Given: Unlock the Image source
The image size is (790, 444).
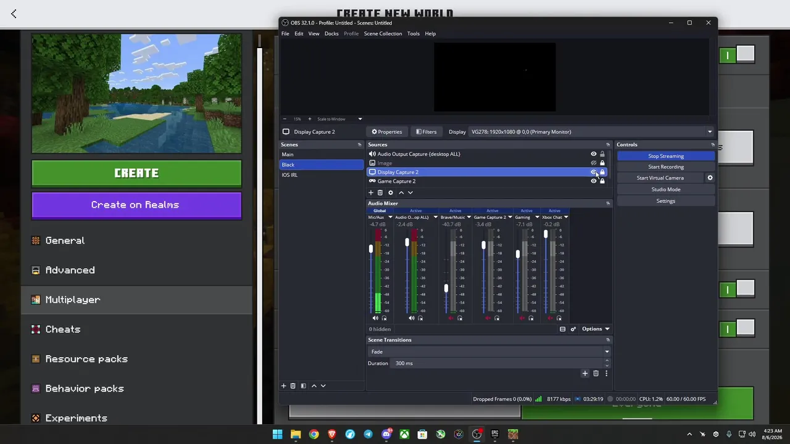Looking at the screenshot, I should pos(602,163).
